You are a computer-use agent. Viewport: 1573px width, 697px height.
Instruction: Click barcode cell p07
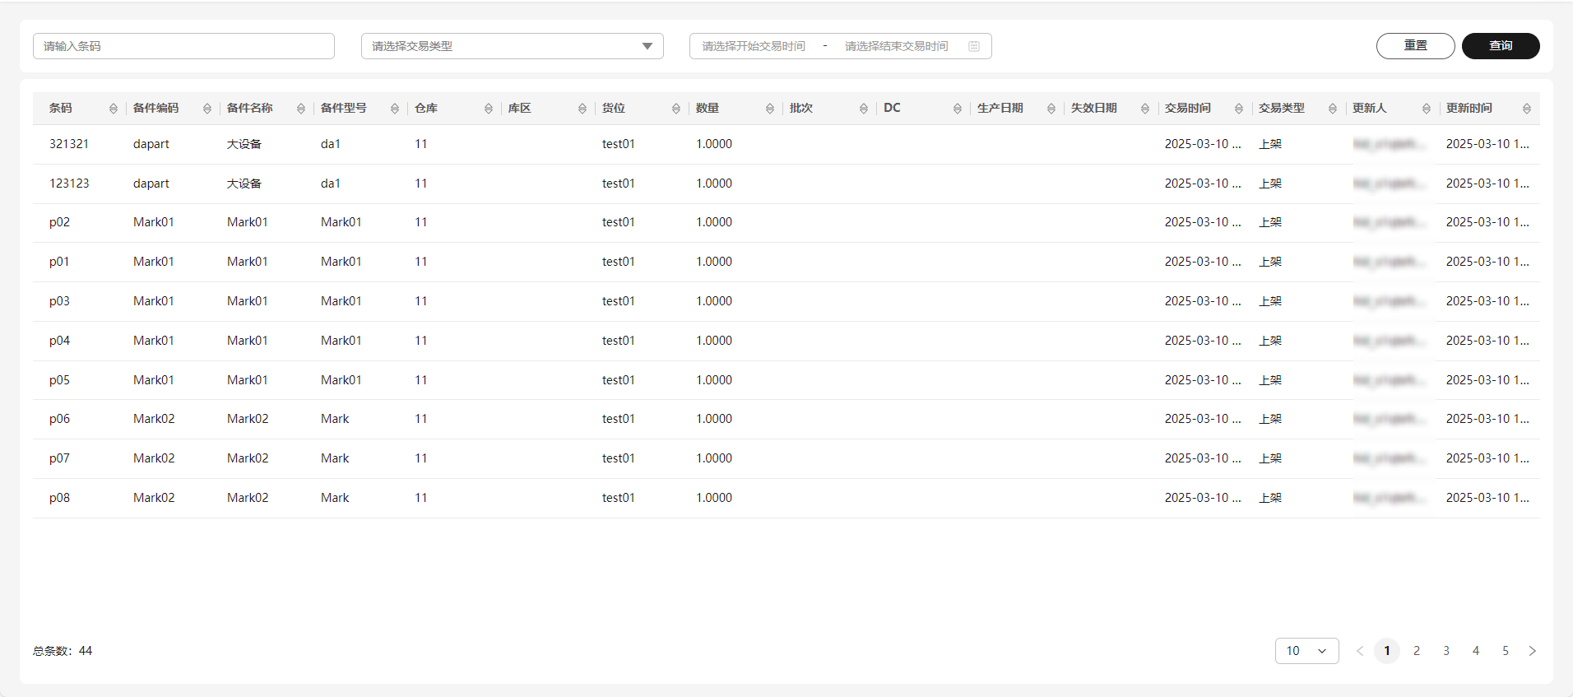59,458
